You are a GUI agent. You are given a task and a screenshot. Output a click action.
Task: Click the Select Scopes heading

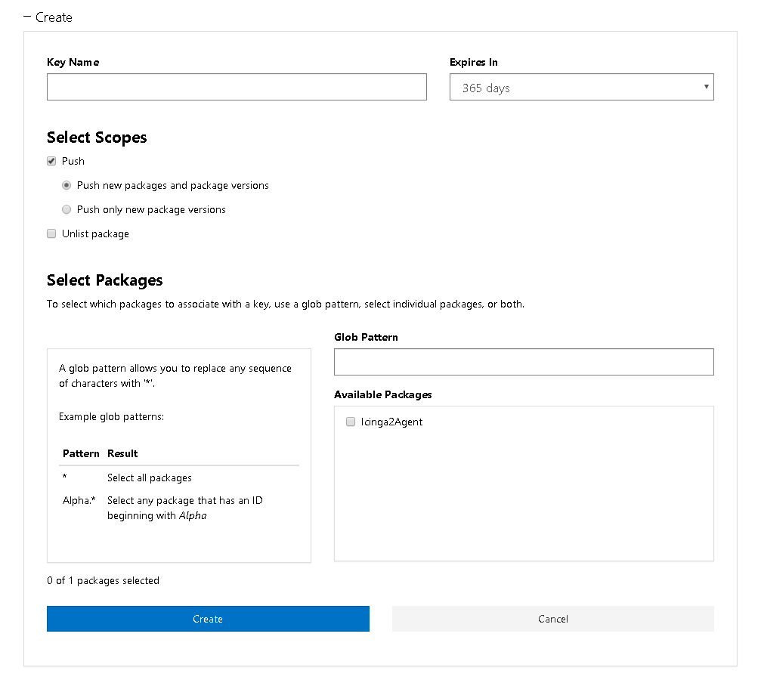pyautogui.click(x=97, y=138)
